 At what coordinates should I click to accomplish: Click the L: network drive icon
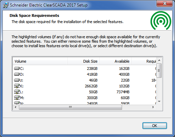[17, 92]
